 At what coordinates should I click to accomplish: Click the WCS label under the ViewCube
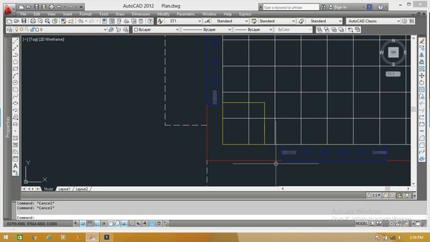click(x=392, y=74)
